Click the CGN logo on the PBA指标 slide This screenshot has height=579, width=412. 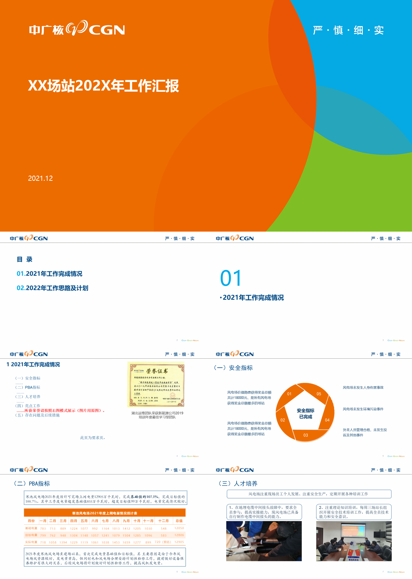click(x=29, y=470)
